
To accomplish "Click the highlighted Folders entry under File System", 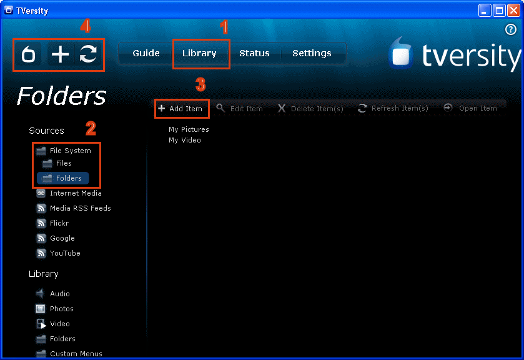I will tap(63, 178).
